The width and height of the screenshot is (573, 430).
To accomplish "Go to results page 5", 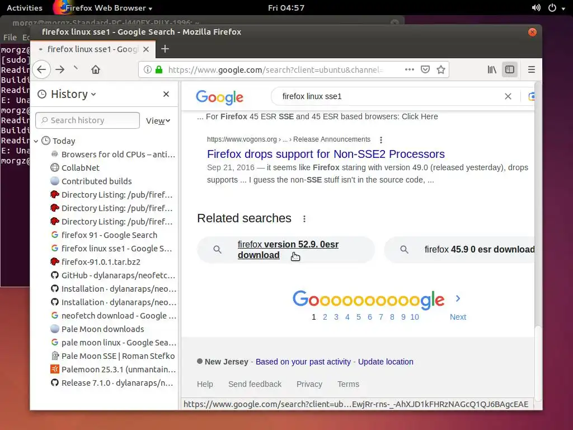I will coord(359,317).
